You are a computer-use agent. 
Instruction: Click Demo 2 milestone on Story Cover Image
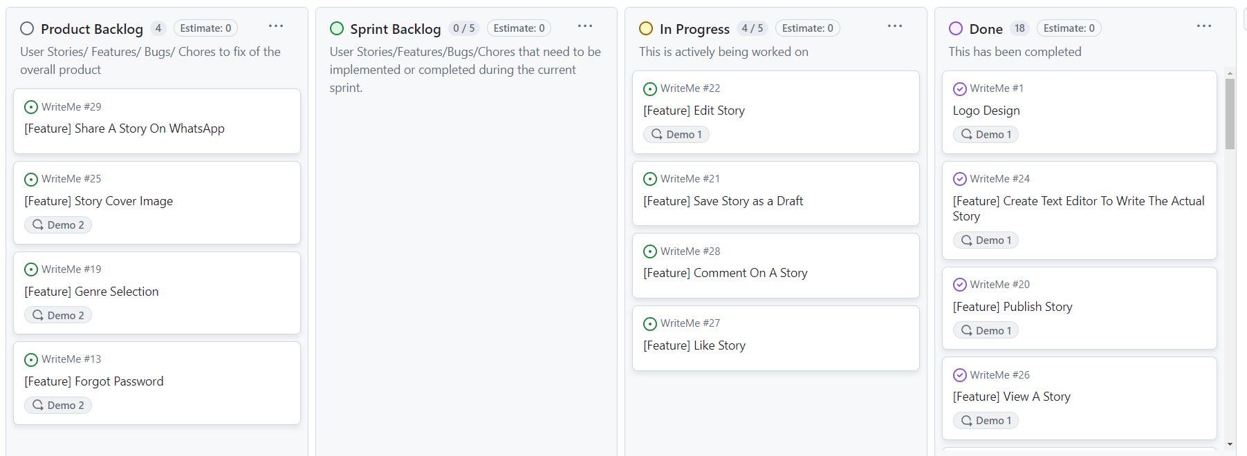[58, 225]
